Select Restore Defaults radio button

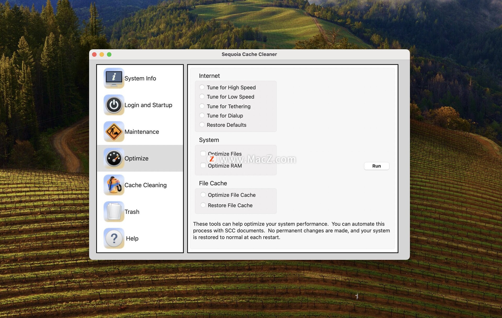coord(202,125)
